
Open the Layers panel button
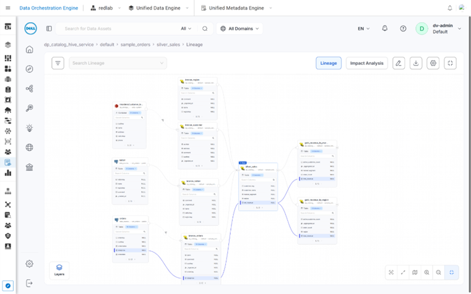point(59,270)
